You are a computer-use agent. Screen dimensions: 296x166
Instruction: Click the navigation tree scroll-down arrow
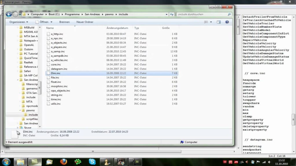pyautogui.click(x=40, y=127)
